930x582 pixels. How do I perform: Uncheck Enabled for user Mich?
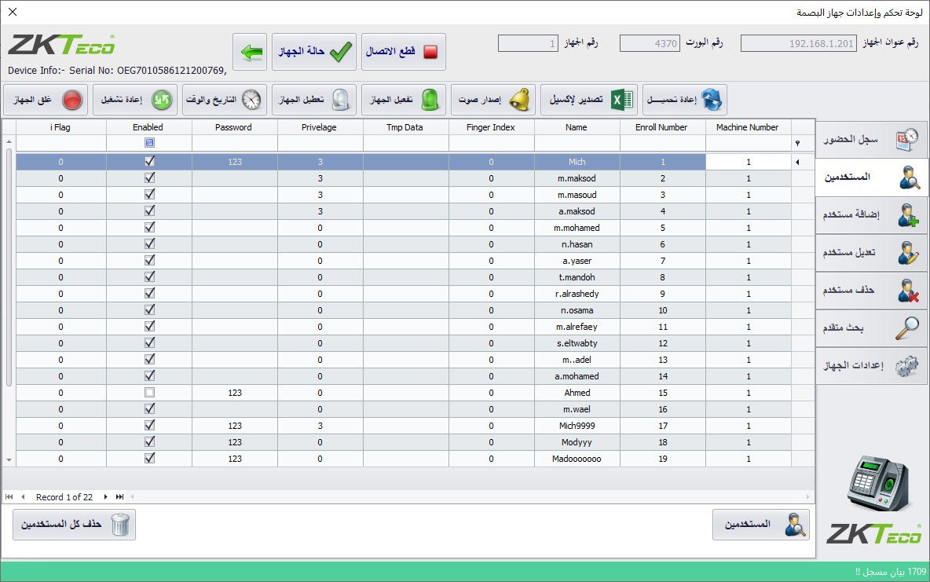(x=148, y=162)
